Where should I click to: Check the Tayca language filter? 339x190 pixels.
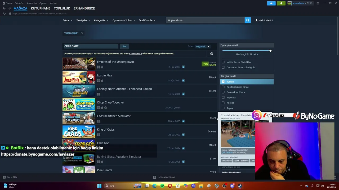click(223, 108)
